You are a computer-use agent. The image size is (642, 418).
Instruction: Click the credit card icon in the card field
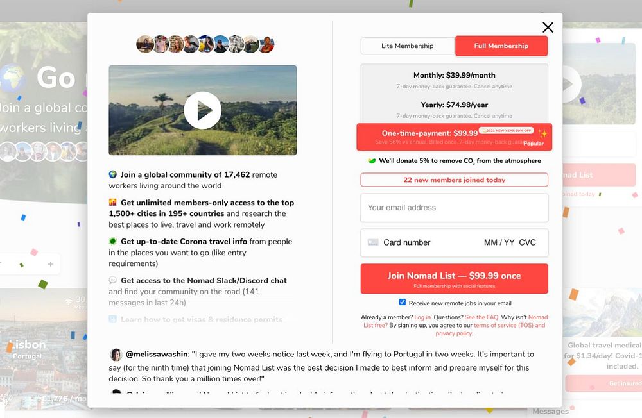click(373, 242)
